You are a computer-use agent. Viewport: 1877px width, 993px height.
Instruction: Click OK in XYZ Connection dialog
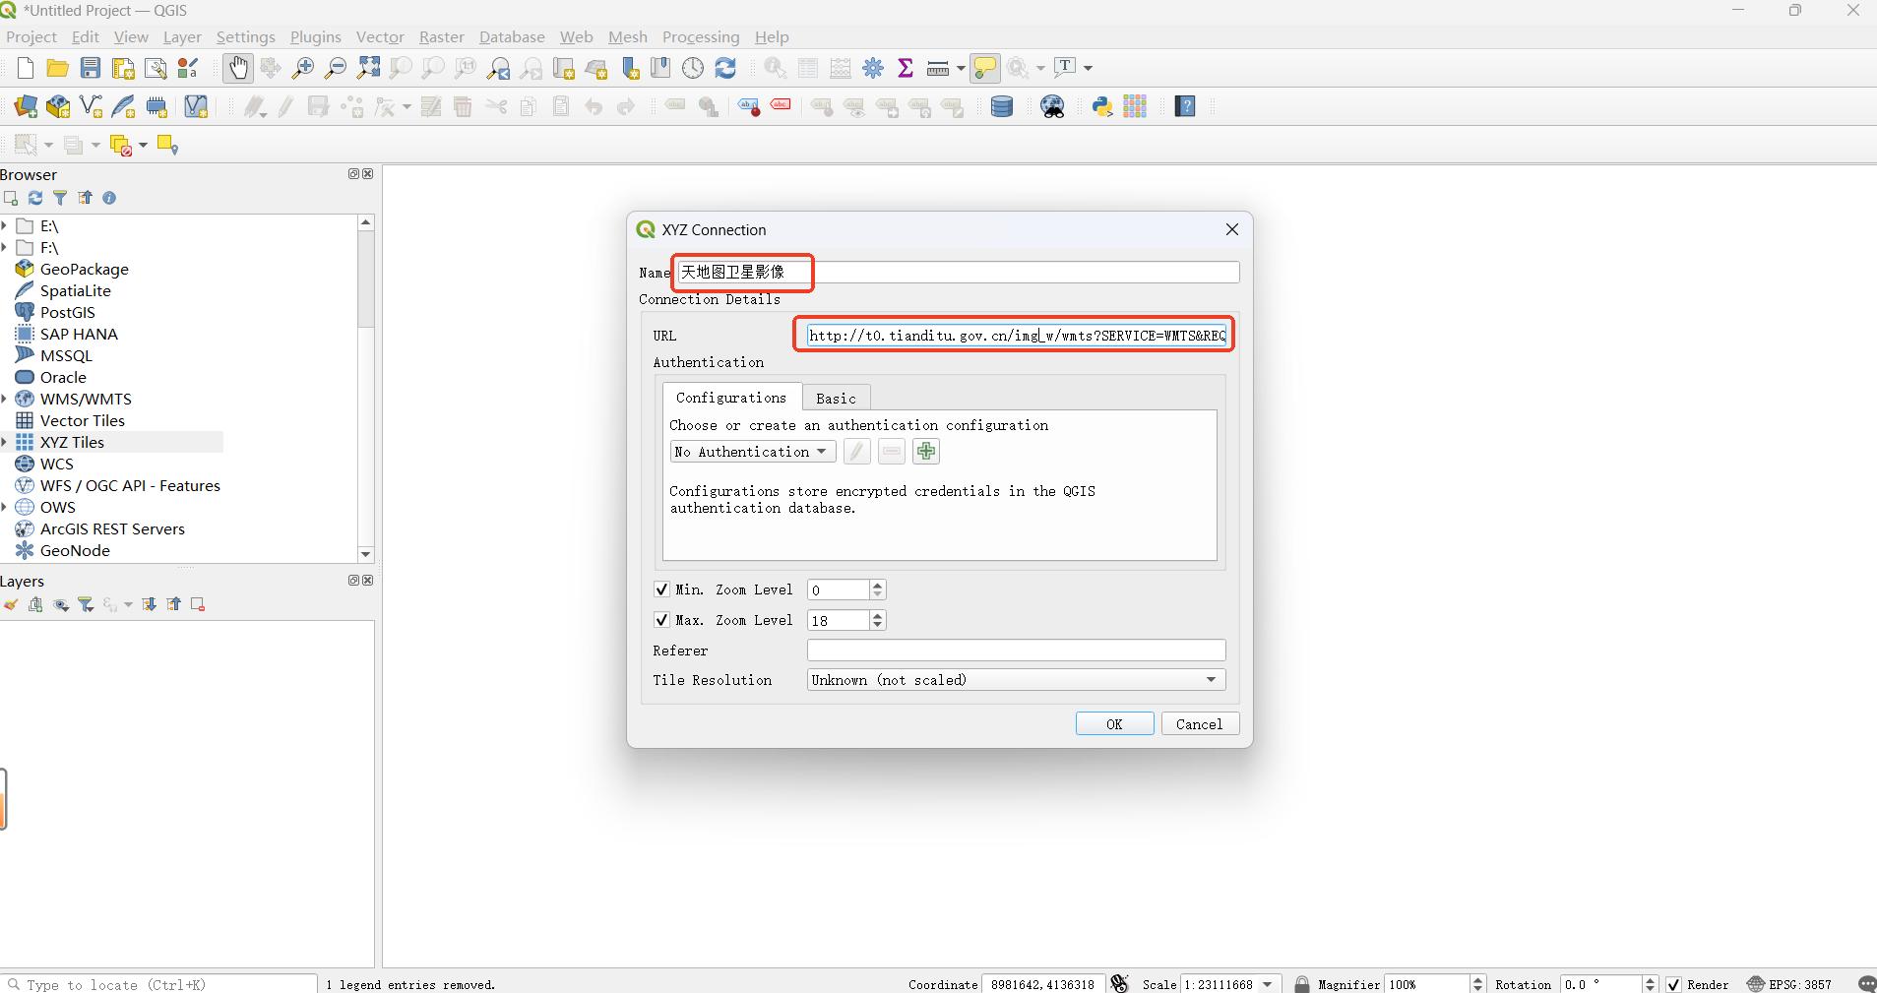click(x=1114, y=723)
